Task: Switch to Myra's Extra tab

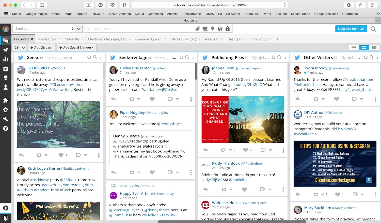Action: click(x=47, y=39)
